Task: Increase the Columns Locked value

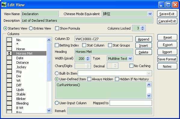Action: pos(142,27)
